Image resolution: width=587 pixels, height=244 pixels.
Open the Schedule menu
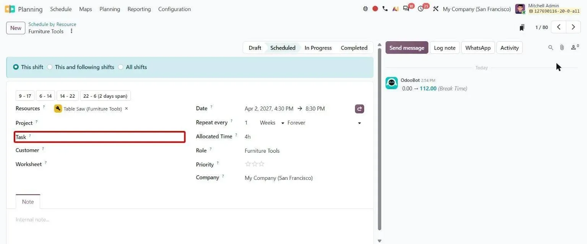61,9
